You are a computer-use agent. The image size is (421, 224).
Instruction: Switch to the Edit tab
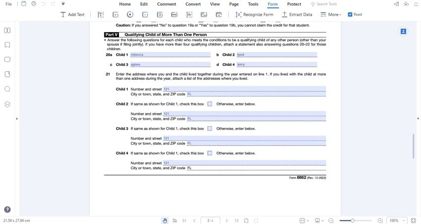[144, 4]
